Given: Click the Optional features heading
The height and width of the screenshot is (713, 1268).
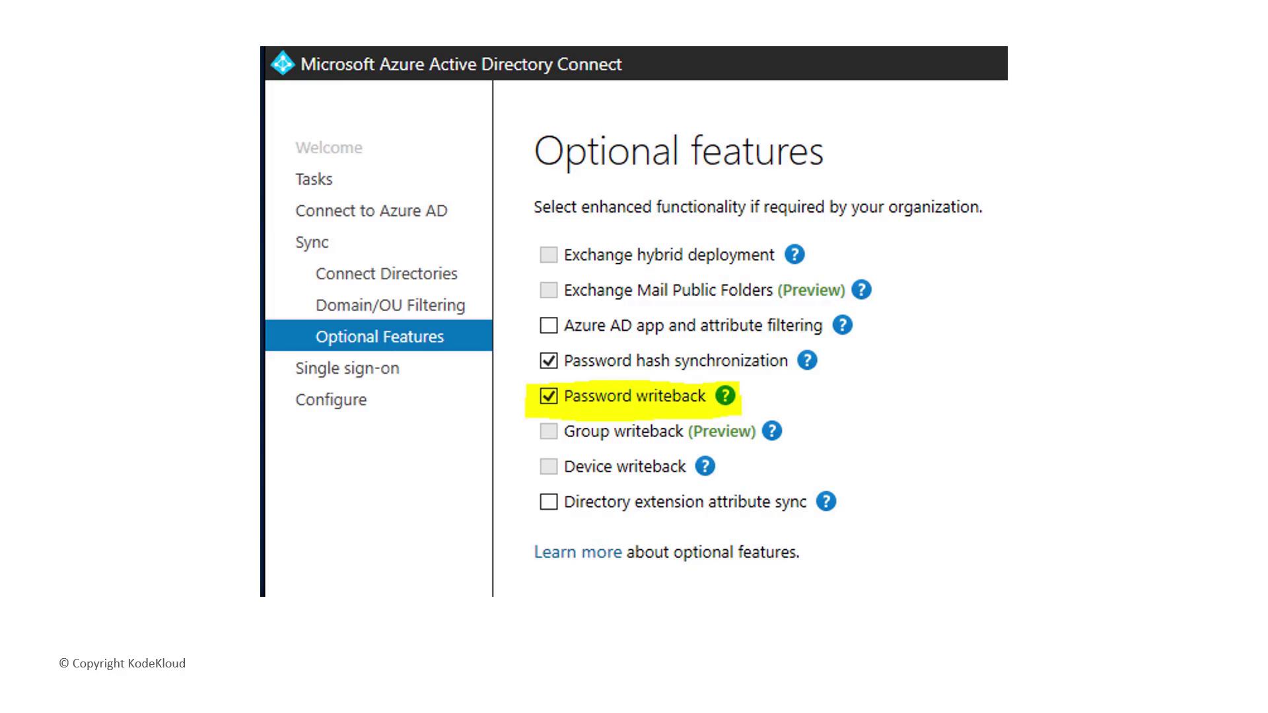Looking at the screenshot, I should (x=679, y=151).
